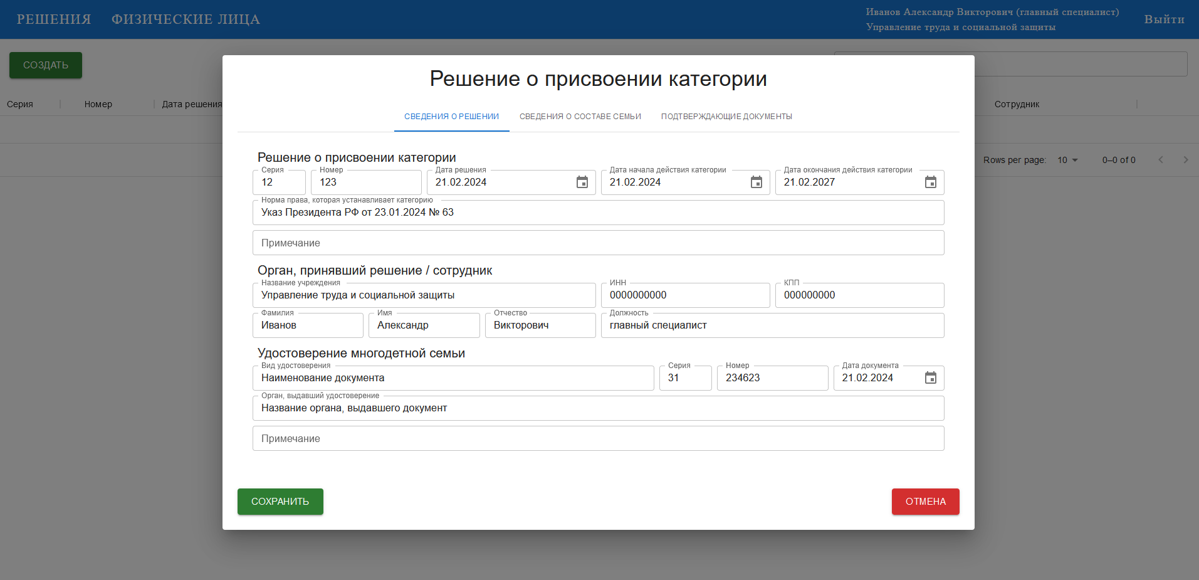The width and height of the screenshot is (1199, 580).
Task: Click Выйти to log out
Action: [x=1164, y=19]
